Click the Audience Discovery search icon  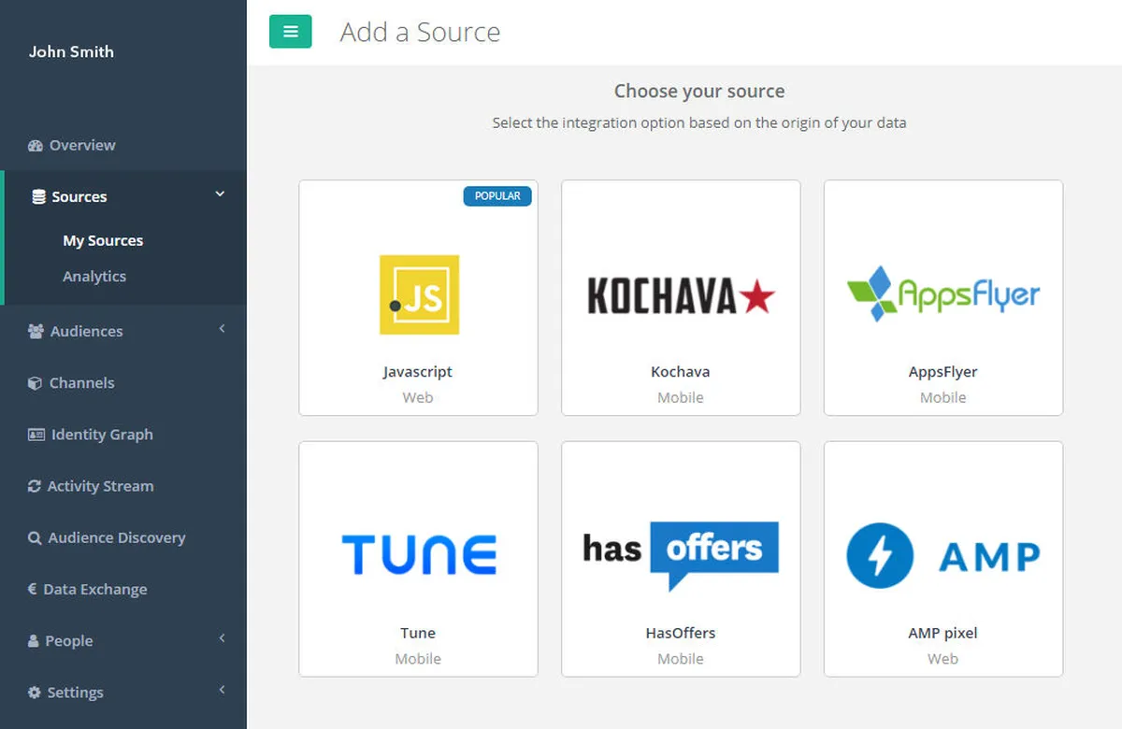(35, 538)
